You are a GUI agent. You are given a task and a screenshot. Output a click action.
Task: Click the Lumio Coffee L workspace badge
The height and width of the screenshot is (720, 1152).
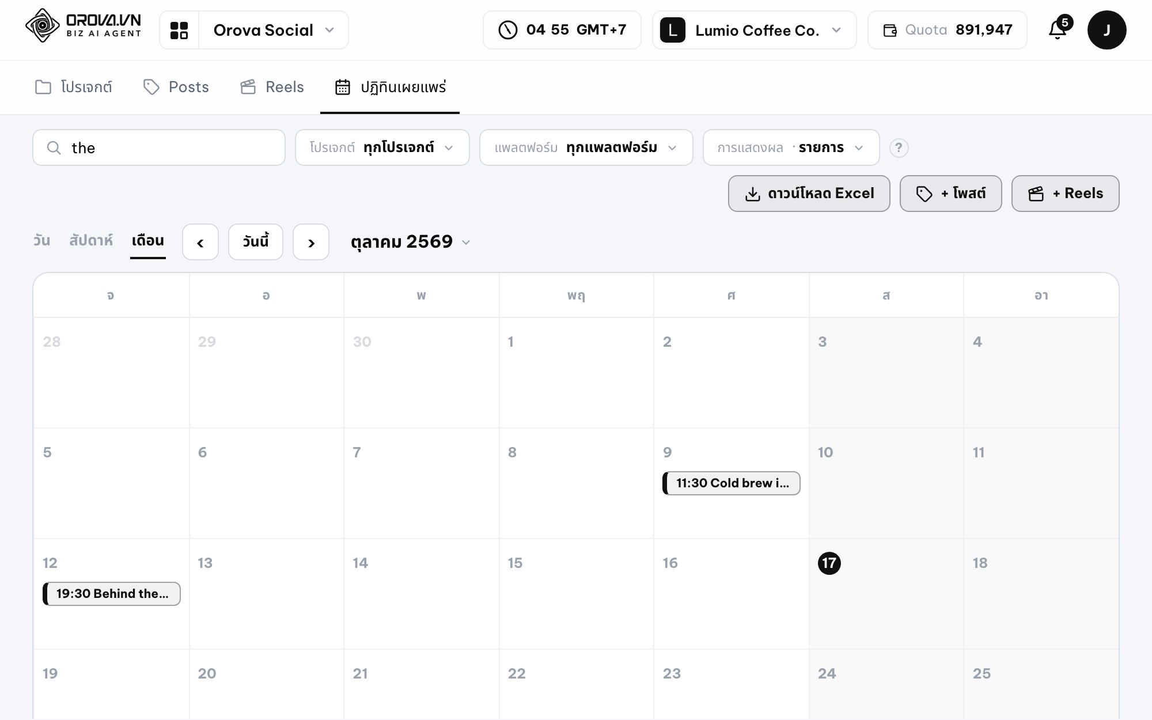672,30
